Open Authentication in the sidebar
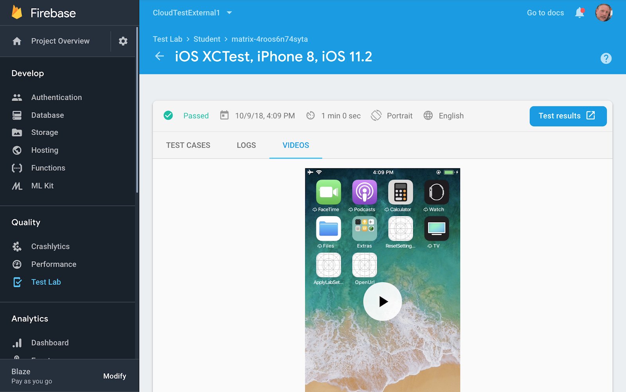626x392 pixels. tap(56, 97)
